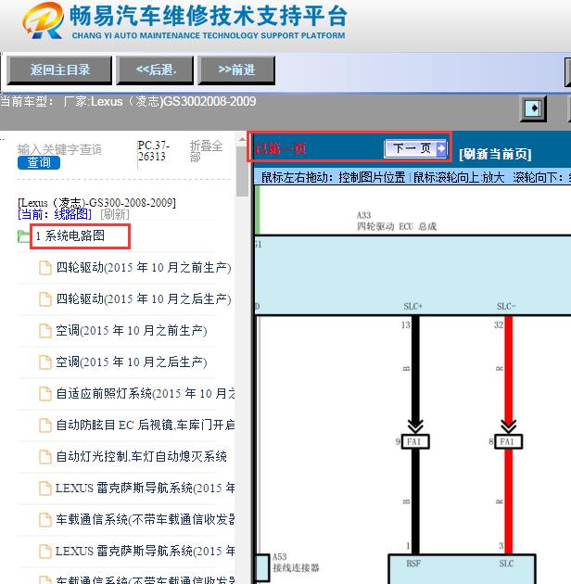The image size is (571, 584).
Task: Go back with <<后退 button
Action: pos(156,70)
